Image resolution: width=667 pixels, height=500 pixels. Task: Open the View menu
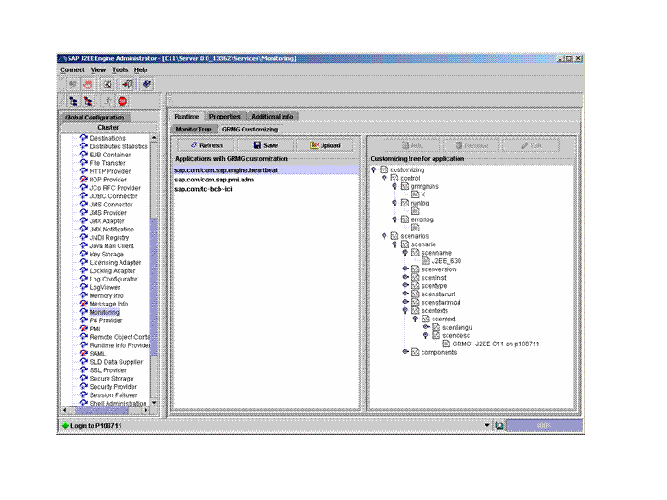[98, 69]
